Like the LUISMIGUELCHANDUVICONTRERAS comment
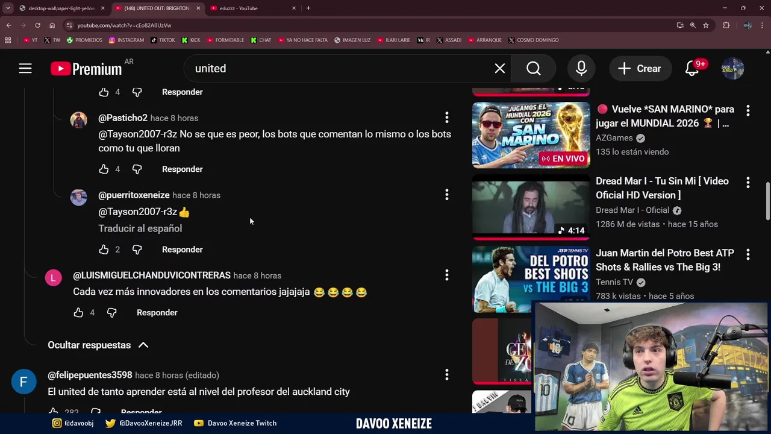Viewport: 771px width, 434px height. pos(78,313)
